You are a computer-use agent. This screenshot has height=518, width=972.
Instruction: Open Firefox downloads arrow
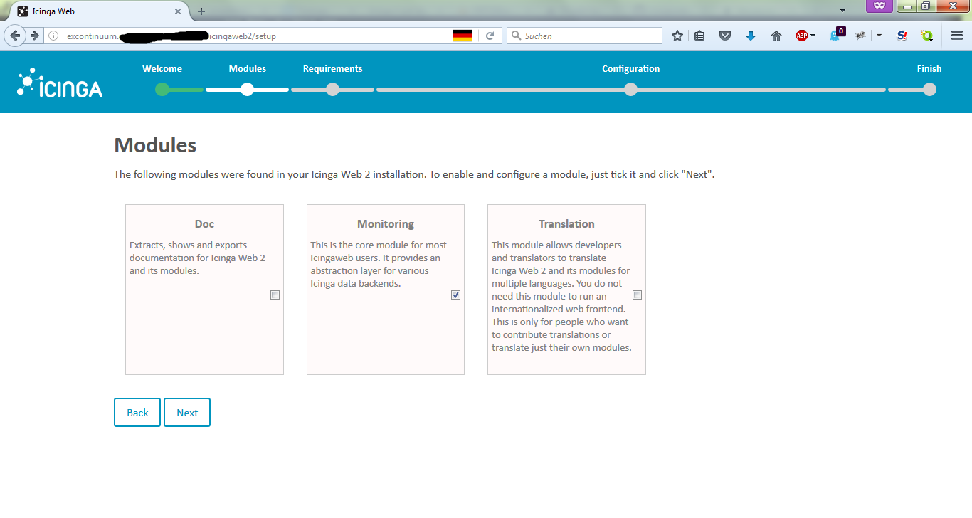[x=751, y=36]
